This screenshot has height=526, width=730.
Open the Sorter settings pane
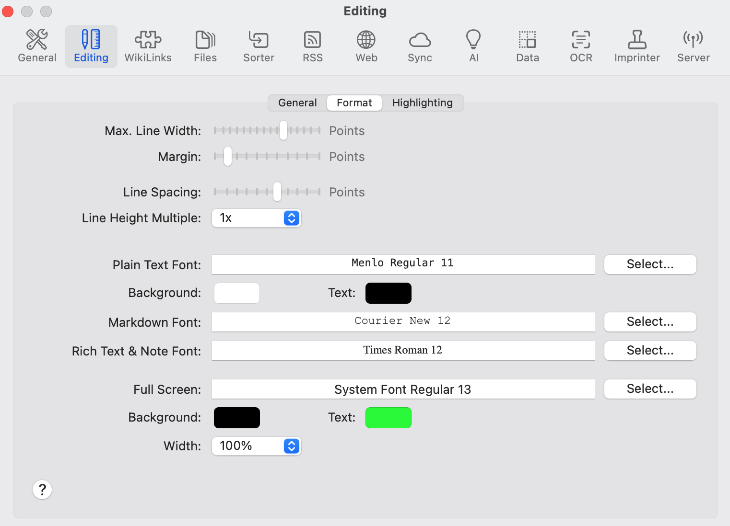pyautogui.click(x=259, y=46)
